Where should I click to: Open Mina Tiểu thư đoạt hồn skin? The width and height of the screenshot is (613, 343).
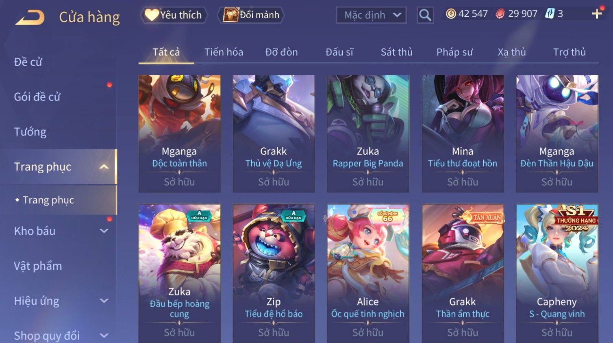tap(463, 133)
